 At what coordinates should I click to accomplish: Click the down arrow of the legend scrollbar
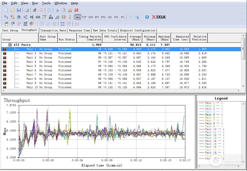(243, 162)
